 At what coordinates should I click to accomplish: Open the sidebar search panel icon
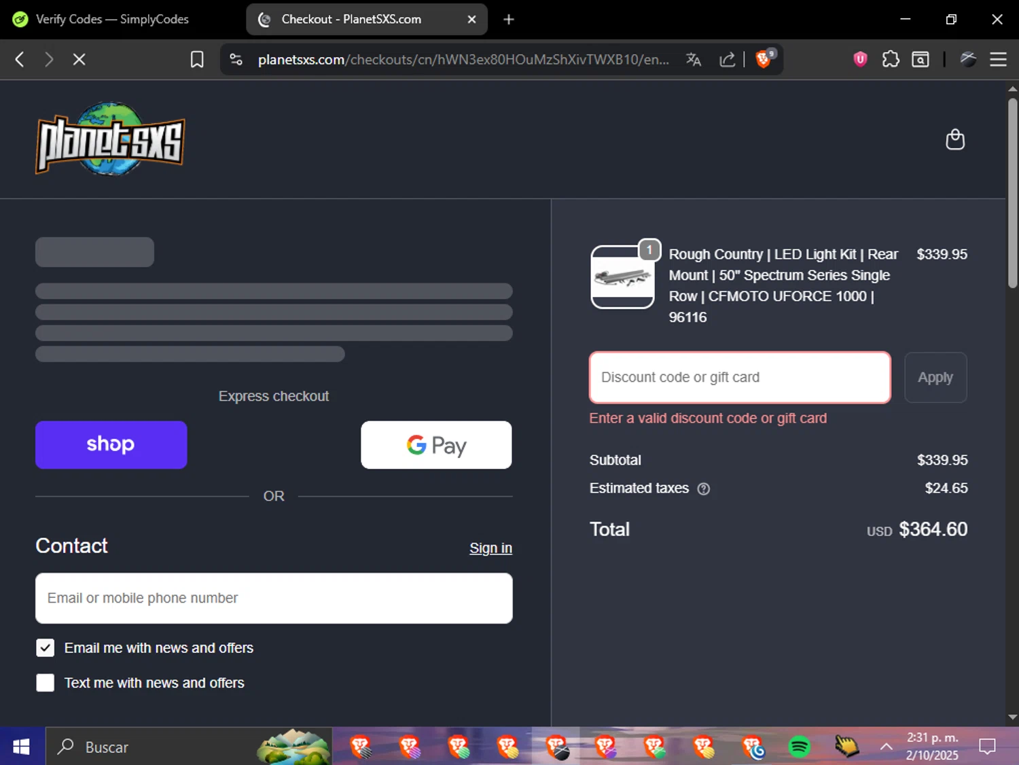920,60
